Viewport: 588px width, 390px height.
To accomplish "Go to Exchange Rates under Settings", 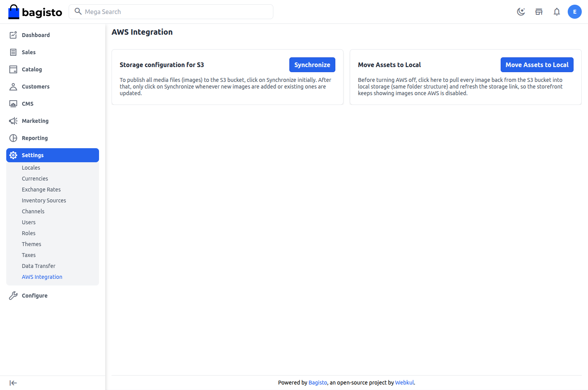I will [41, 190].
